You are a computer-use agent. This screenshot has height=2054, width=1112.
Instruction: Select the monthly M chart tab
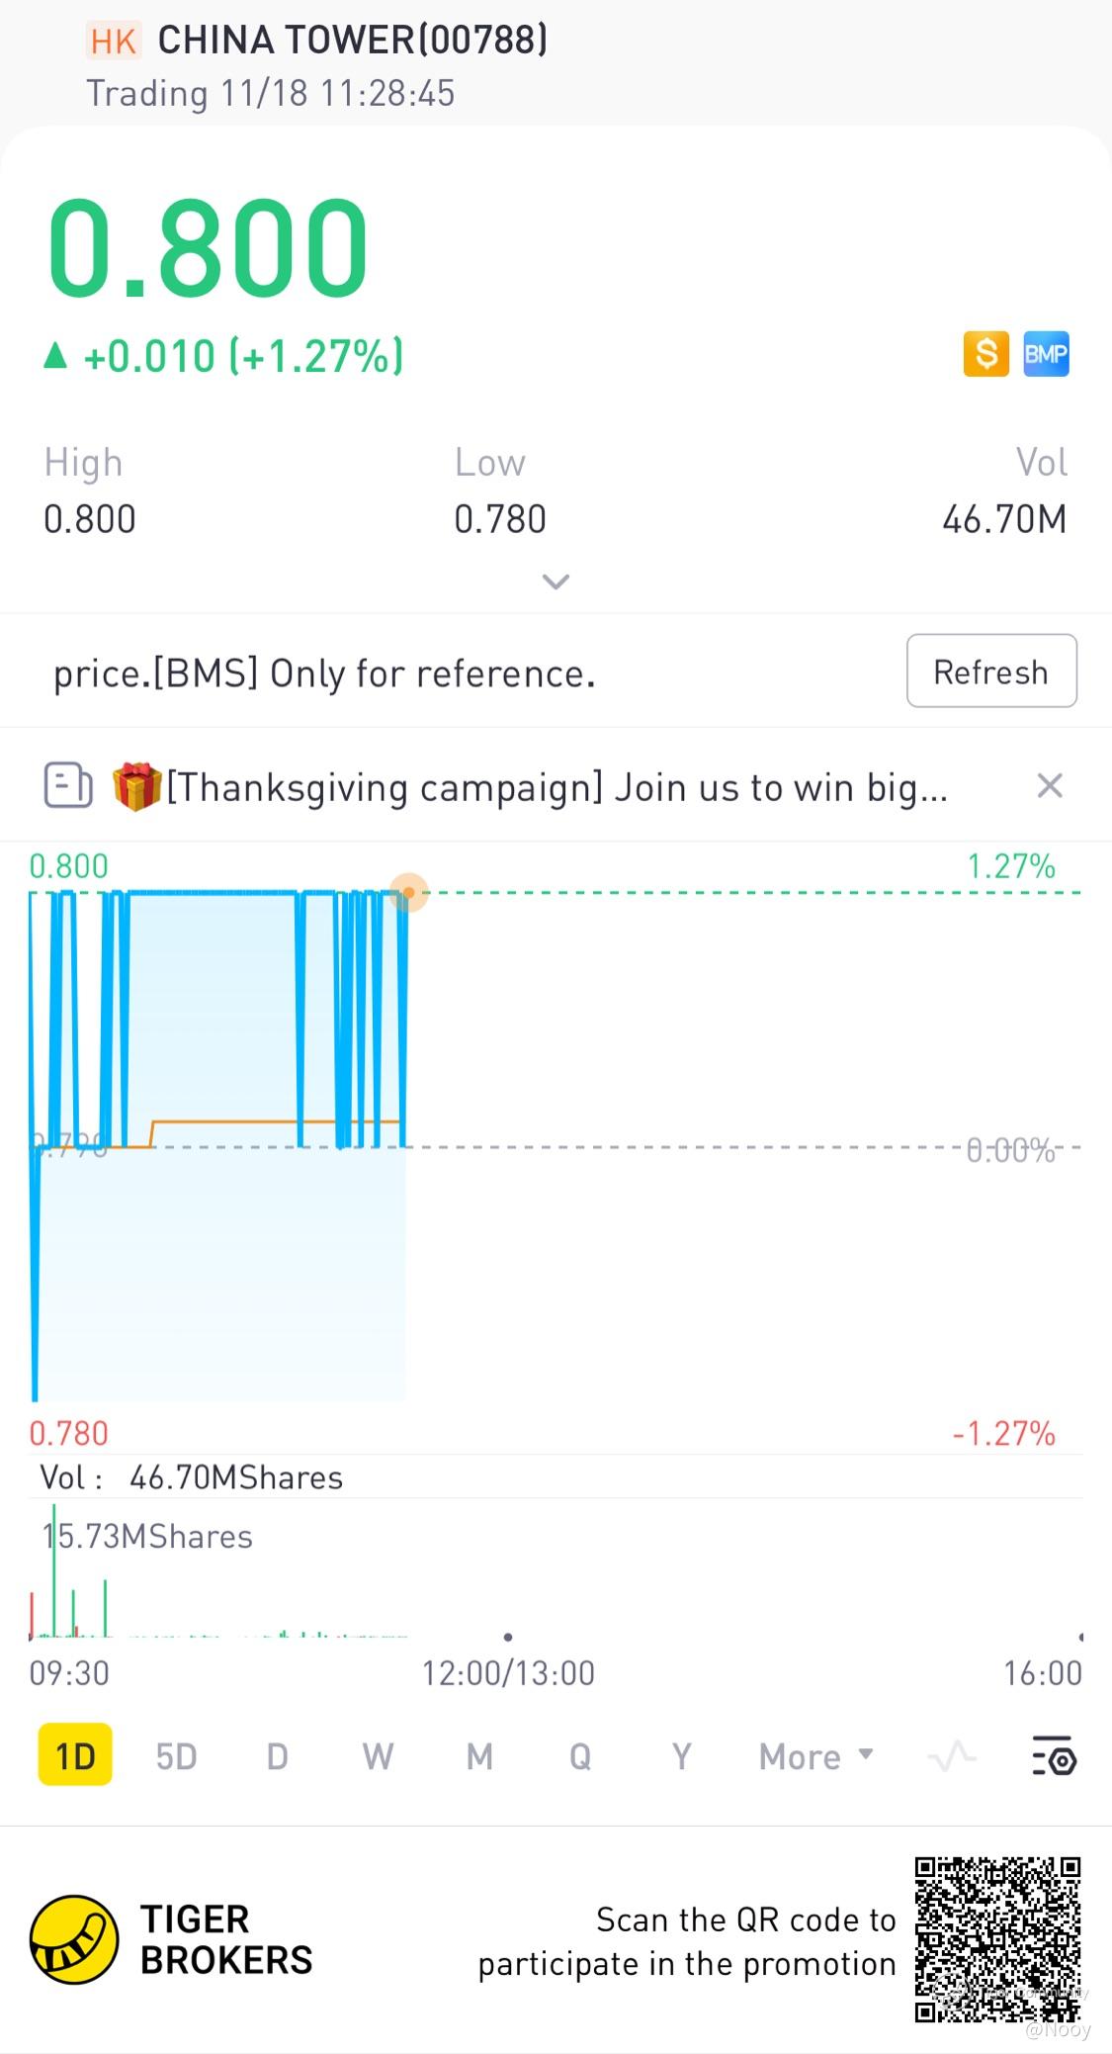(479, 1756)
